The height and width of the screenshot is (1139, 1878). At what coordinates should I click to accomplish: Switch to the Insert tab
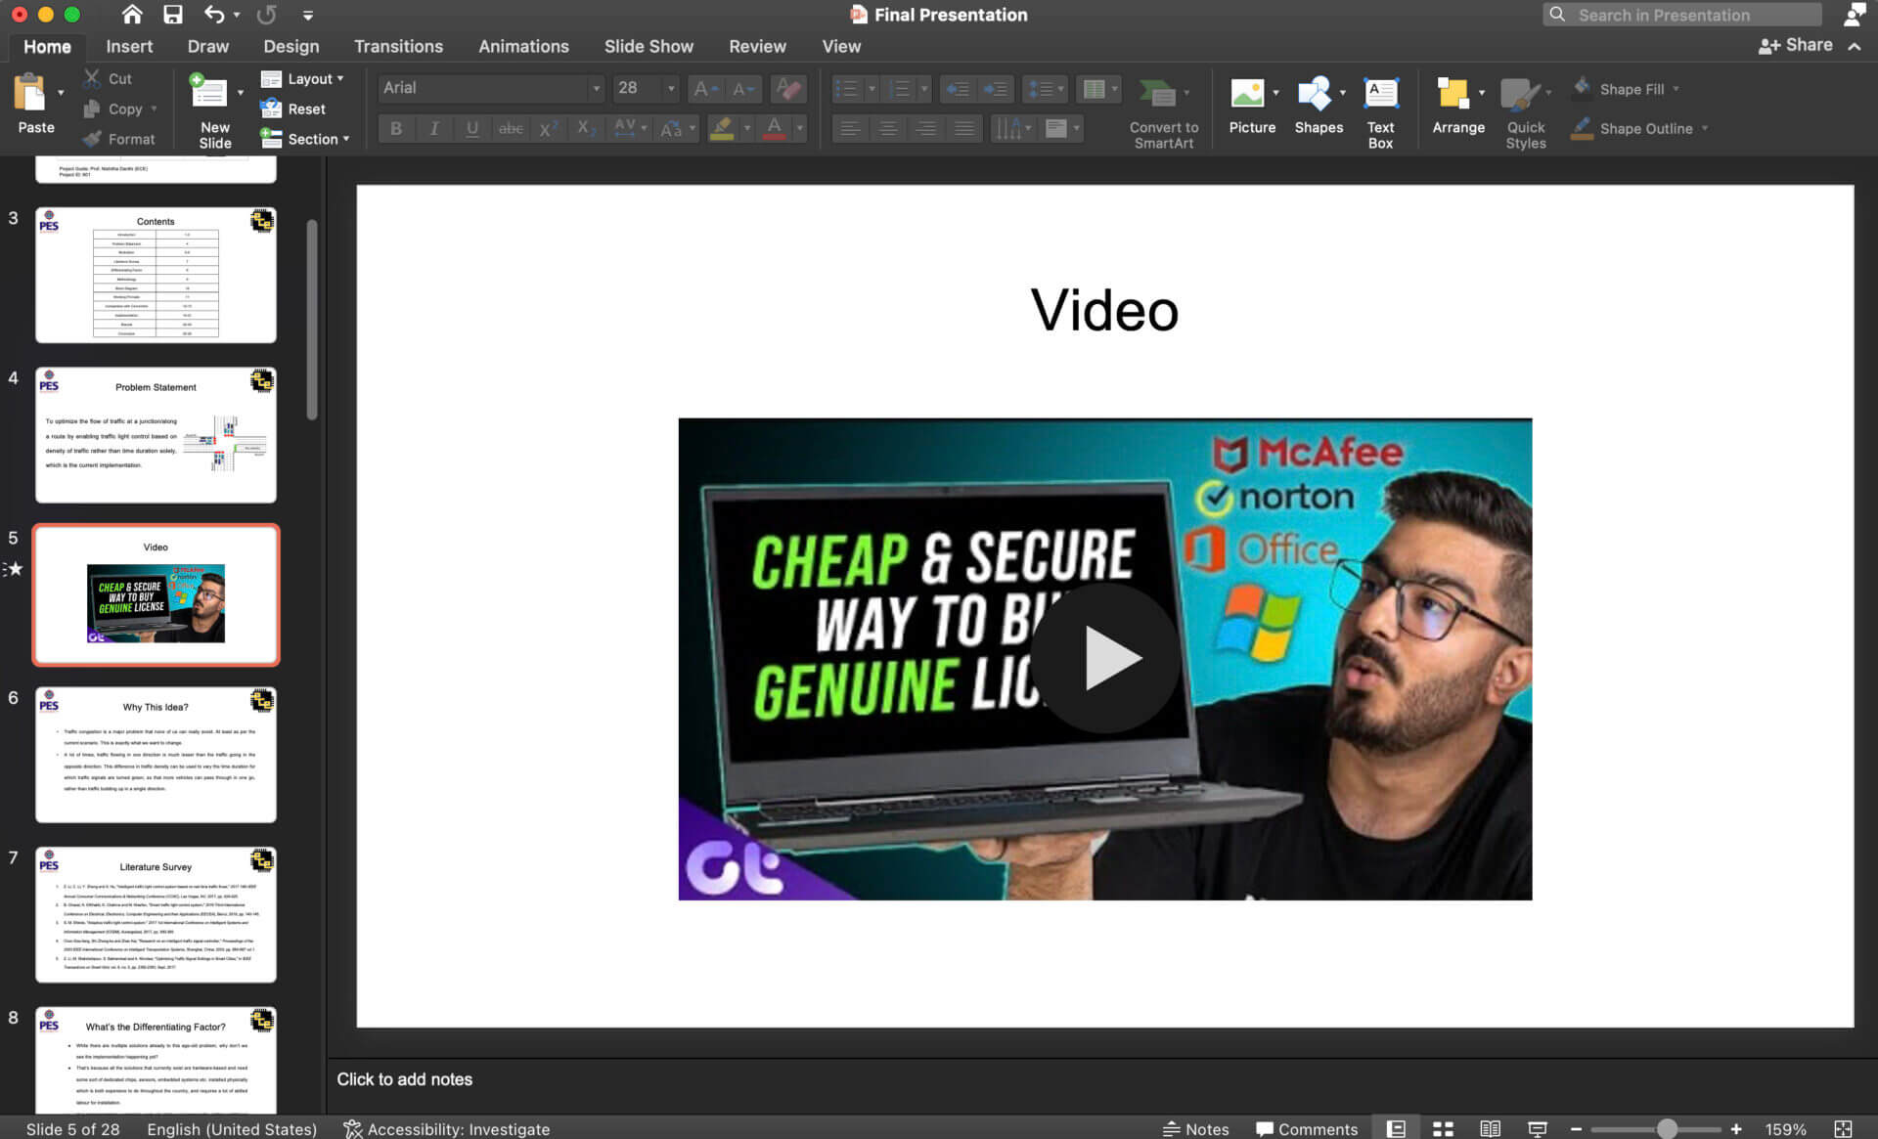pyautogui.click(x=129, y=46)
